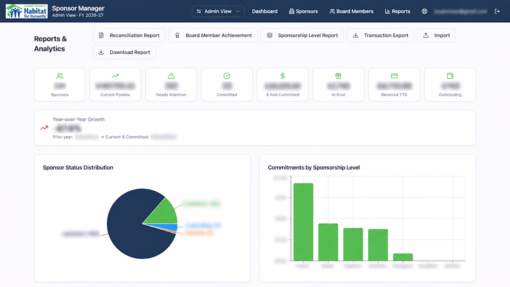Click the Outstanding label text

pos(450,95)
